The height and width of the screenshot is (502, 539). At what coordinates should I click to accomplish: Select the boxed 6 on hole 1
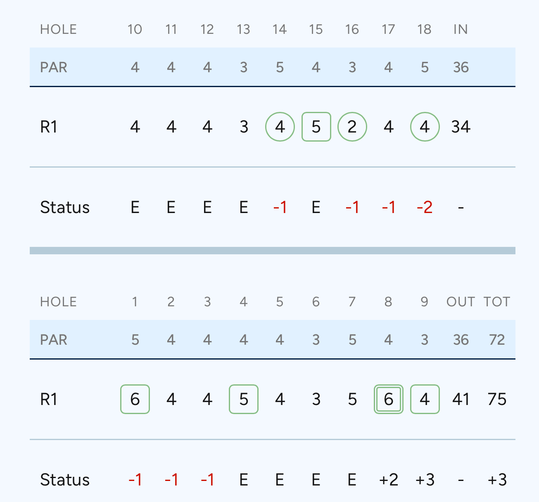pyautogui.click(x=135, y=399)
